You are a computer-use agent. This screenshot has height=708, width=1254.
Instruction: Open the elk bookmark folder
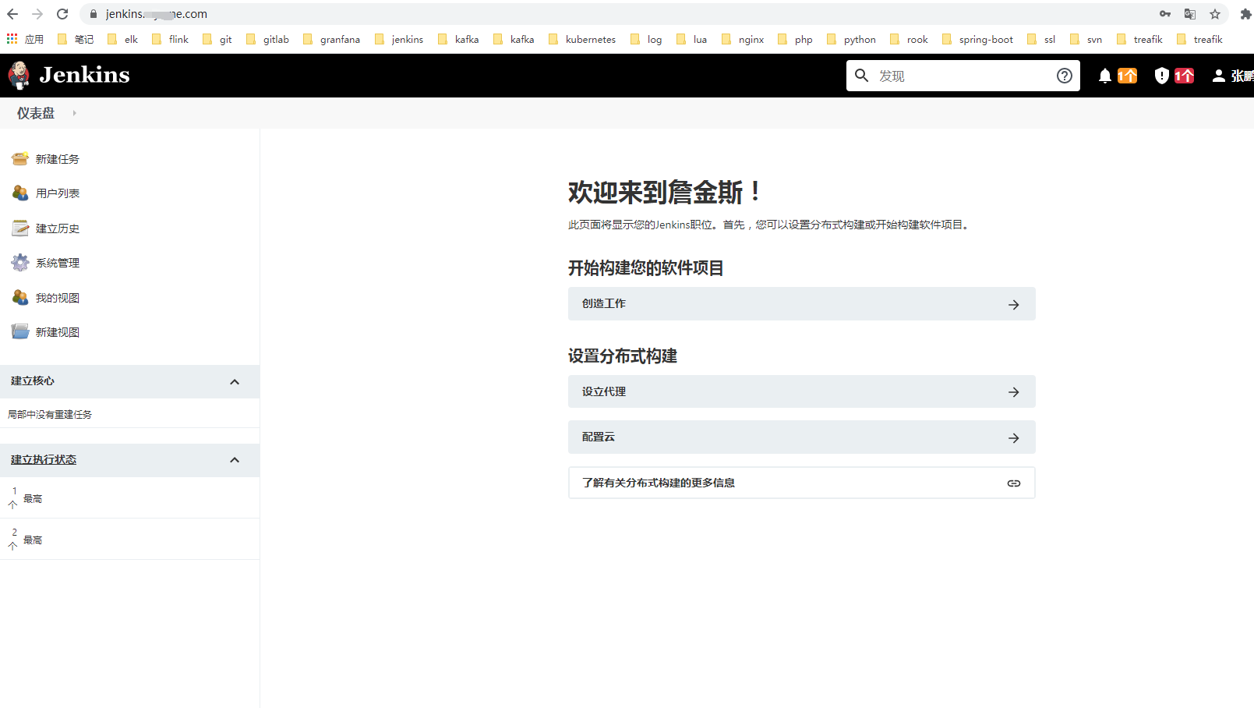pyautogui.click(x=122, y=39)
